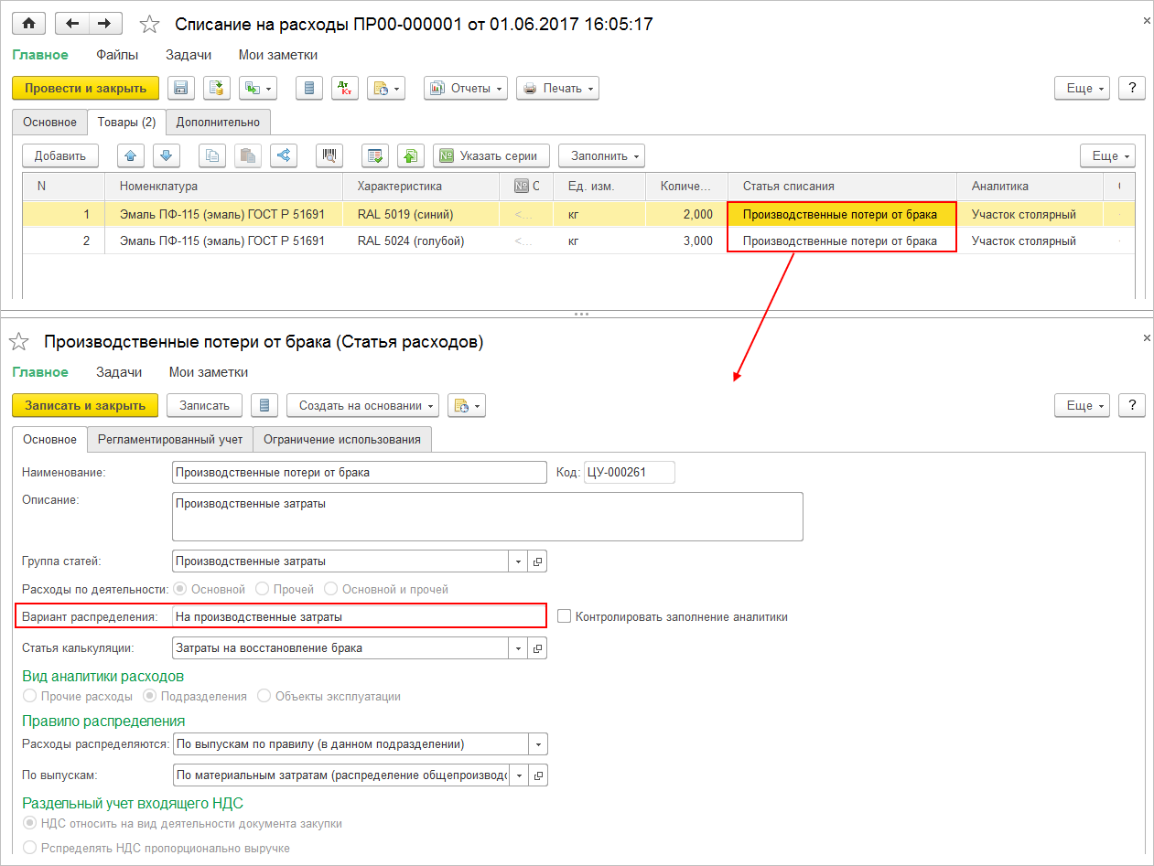The image size is (1154, 866).
Task: Move row down with blue down arrow
Action: point(167,155)
